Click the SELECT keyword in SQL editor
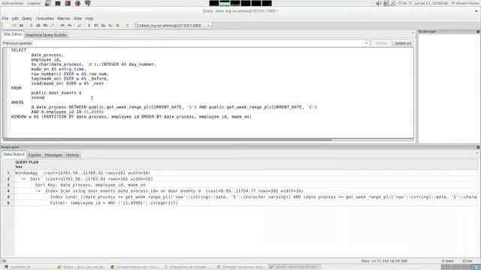The width and height of the screenshot is (481, 270). point(19,50)
